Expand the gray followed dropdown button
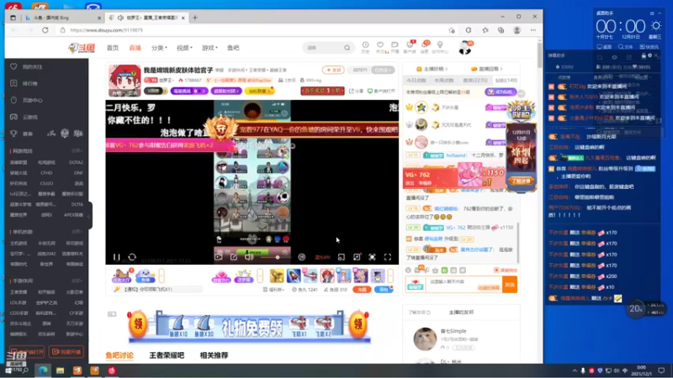This screenshot has height=378, width=673. [x=384, y=70]
